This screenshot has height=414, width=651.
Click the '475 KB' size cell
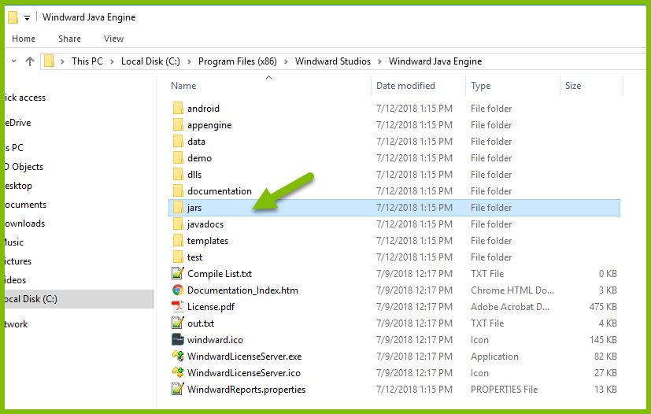pos(603,306)
